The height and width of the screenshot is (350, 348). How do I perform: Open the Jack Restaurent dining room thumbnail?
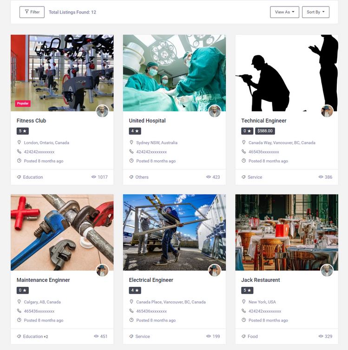coord(287,233)
